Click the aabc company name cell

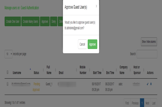point(121,84)
